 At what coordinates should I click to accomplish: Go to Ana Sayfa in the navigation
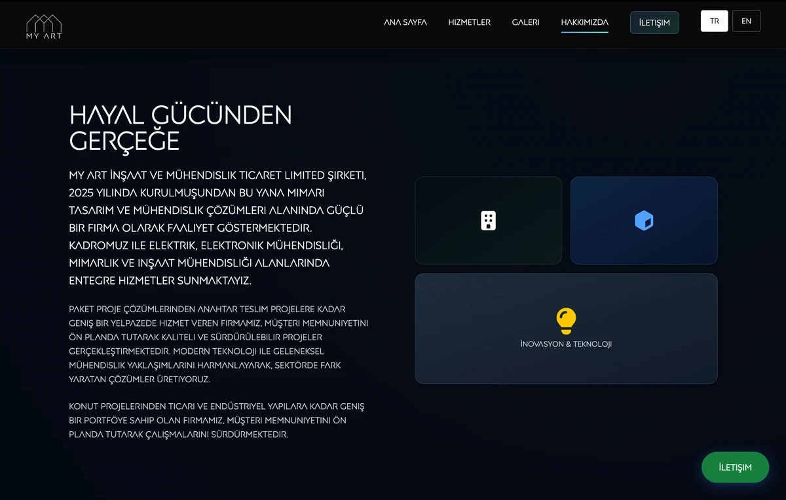pos(405,22)
